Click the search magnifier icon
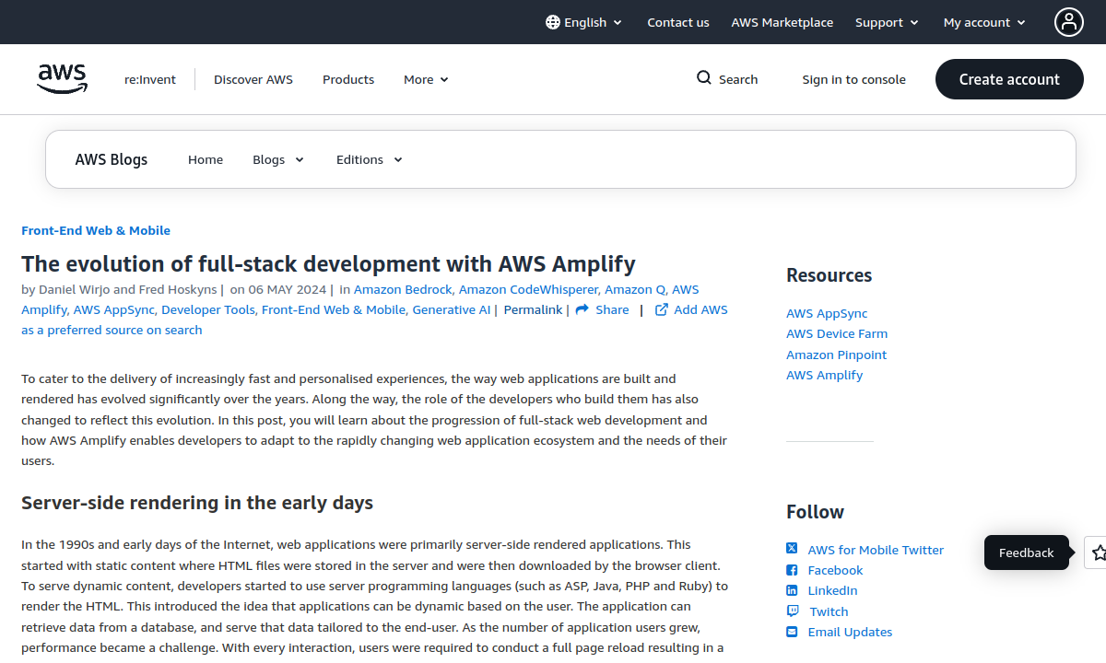The height and width of the screenshot is (663, 1106). 704,78
